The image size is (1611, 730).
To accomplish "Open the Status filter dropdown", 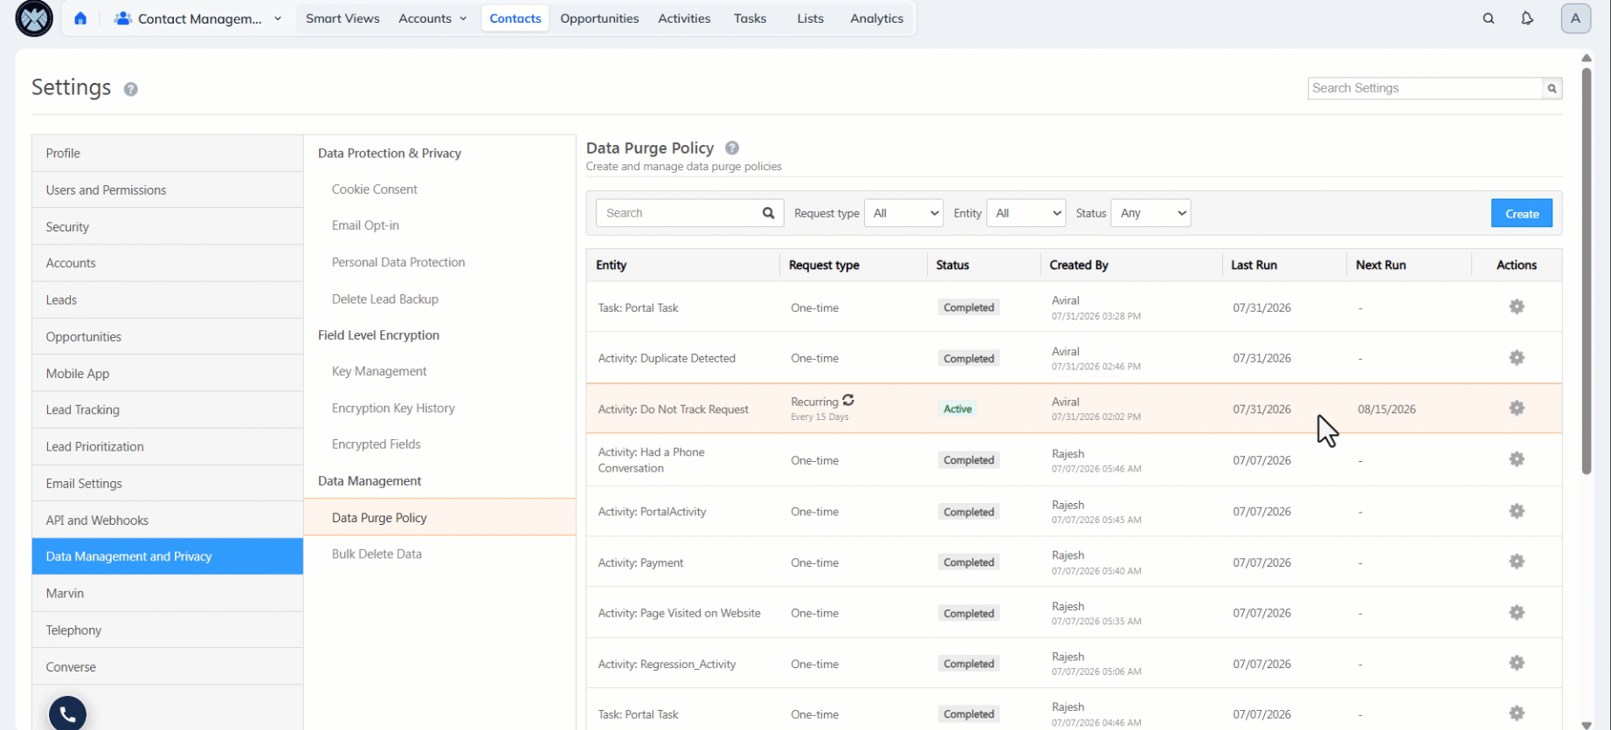I will (x=1151, y=213).
